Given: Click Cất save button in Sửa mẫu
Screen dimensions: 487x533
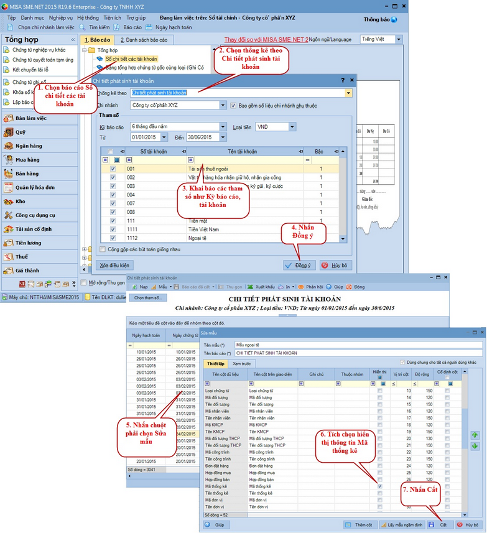Looking at the screenshot, I should point(439,525).
